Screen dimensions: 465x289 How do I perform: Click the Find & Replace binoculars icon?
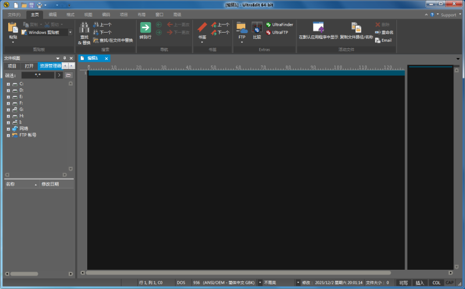[84, 28]
